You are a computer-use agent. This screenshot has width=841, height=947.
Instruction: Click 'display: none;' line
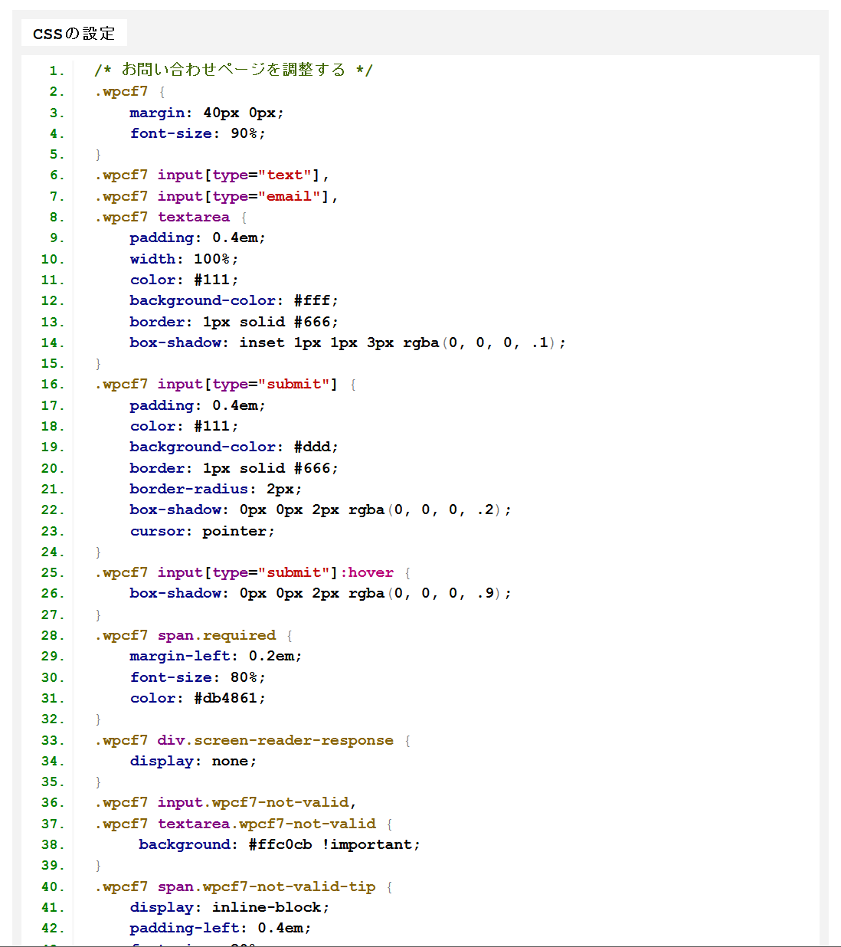[193, 762]
